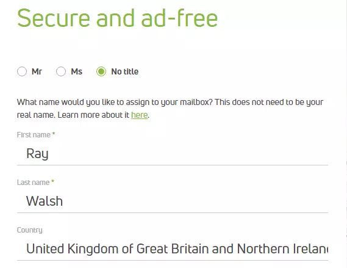Click the required asterisk beside Last name

(52, 182)
